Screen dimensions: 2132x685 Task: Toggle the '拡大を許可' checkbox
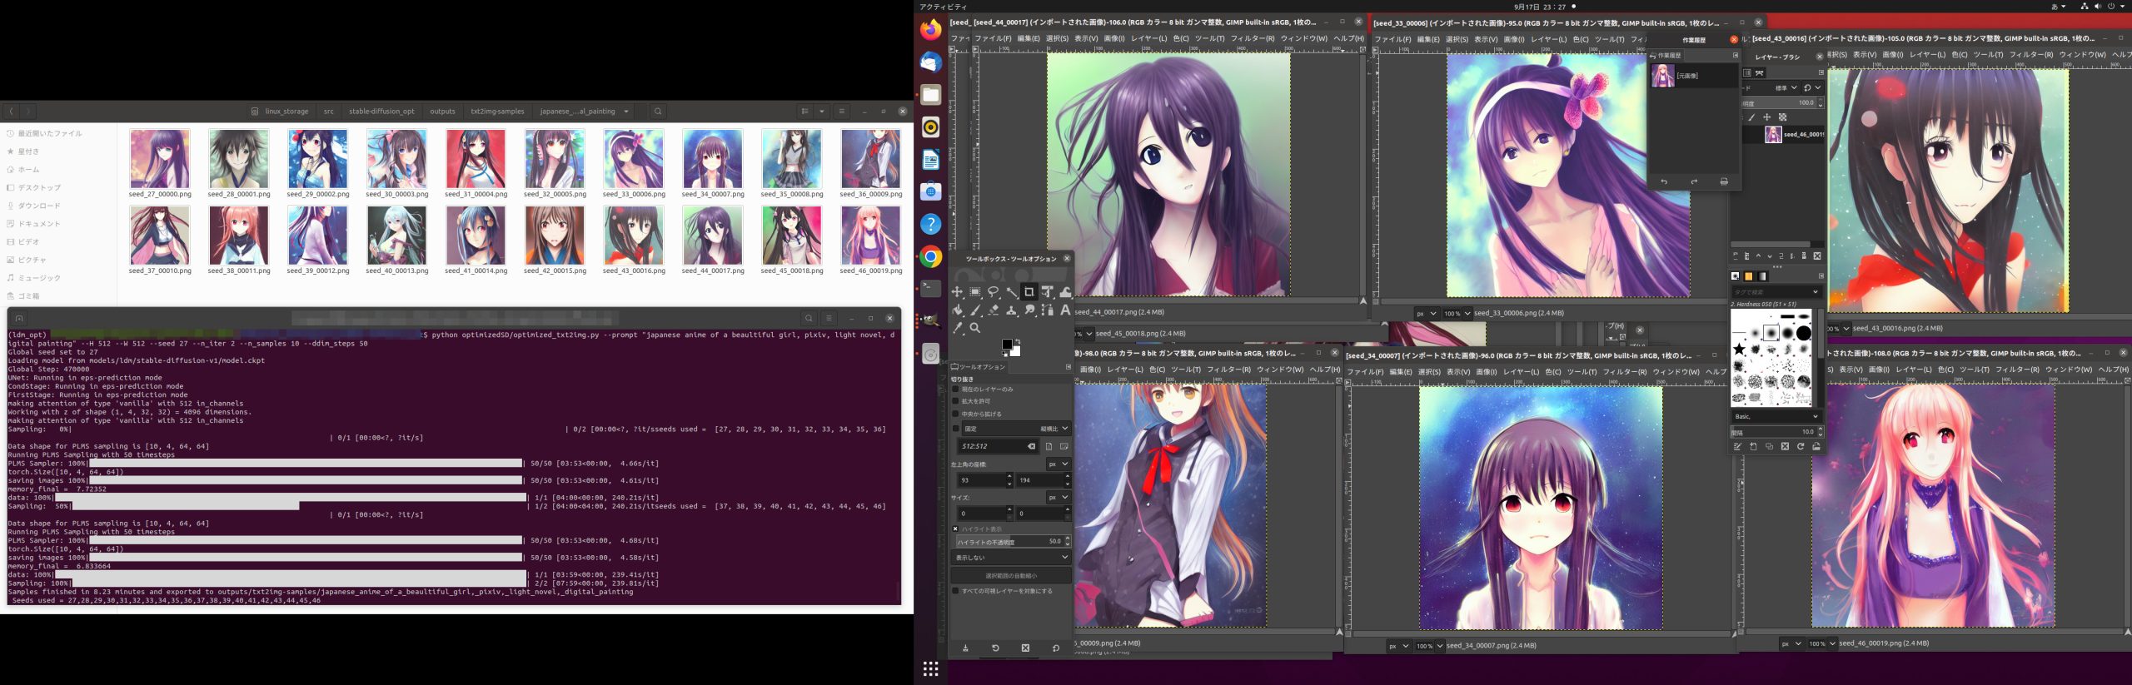pos(956,402)
